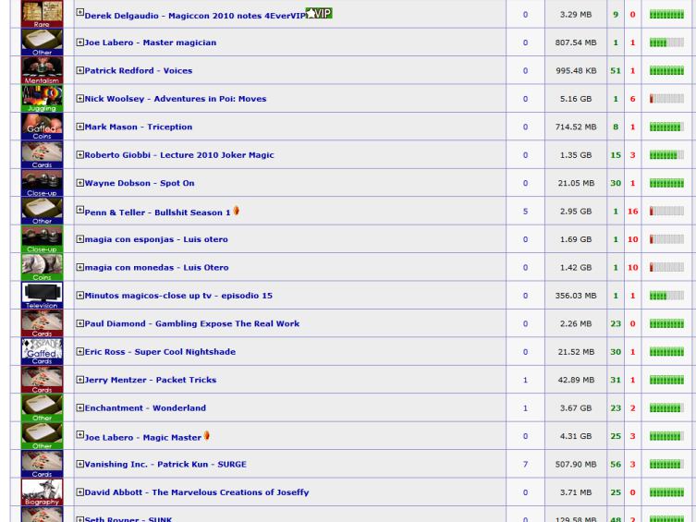This screenshot has width=696, height=522.
Task: Open the Close-up category icon beside magia con esponjas
Action: click(x=43, y=239)
